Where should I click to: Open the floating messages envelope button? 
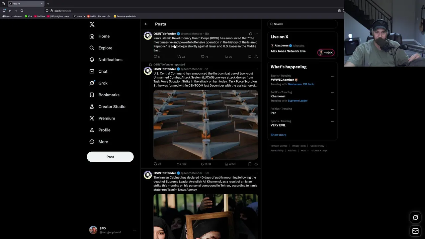click(x=415, y=231)
